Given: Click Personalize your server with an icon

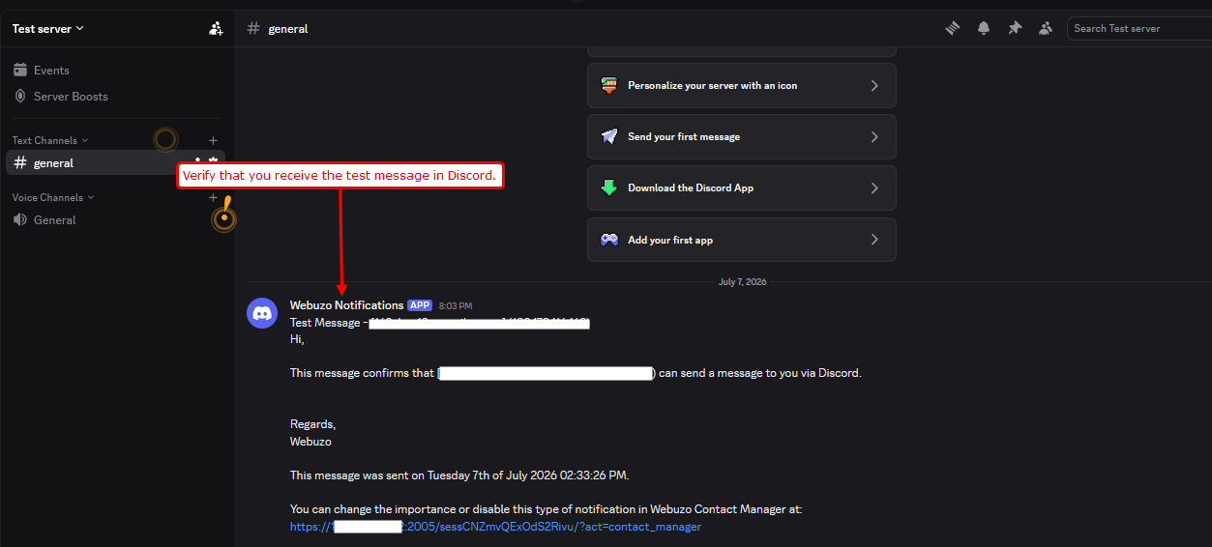Looking at the screenshot, I should pyautogui.click(x=741, y=85).
